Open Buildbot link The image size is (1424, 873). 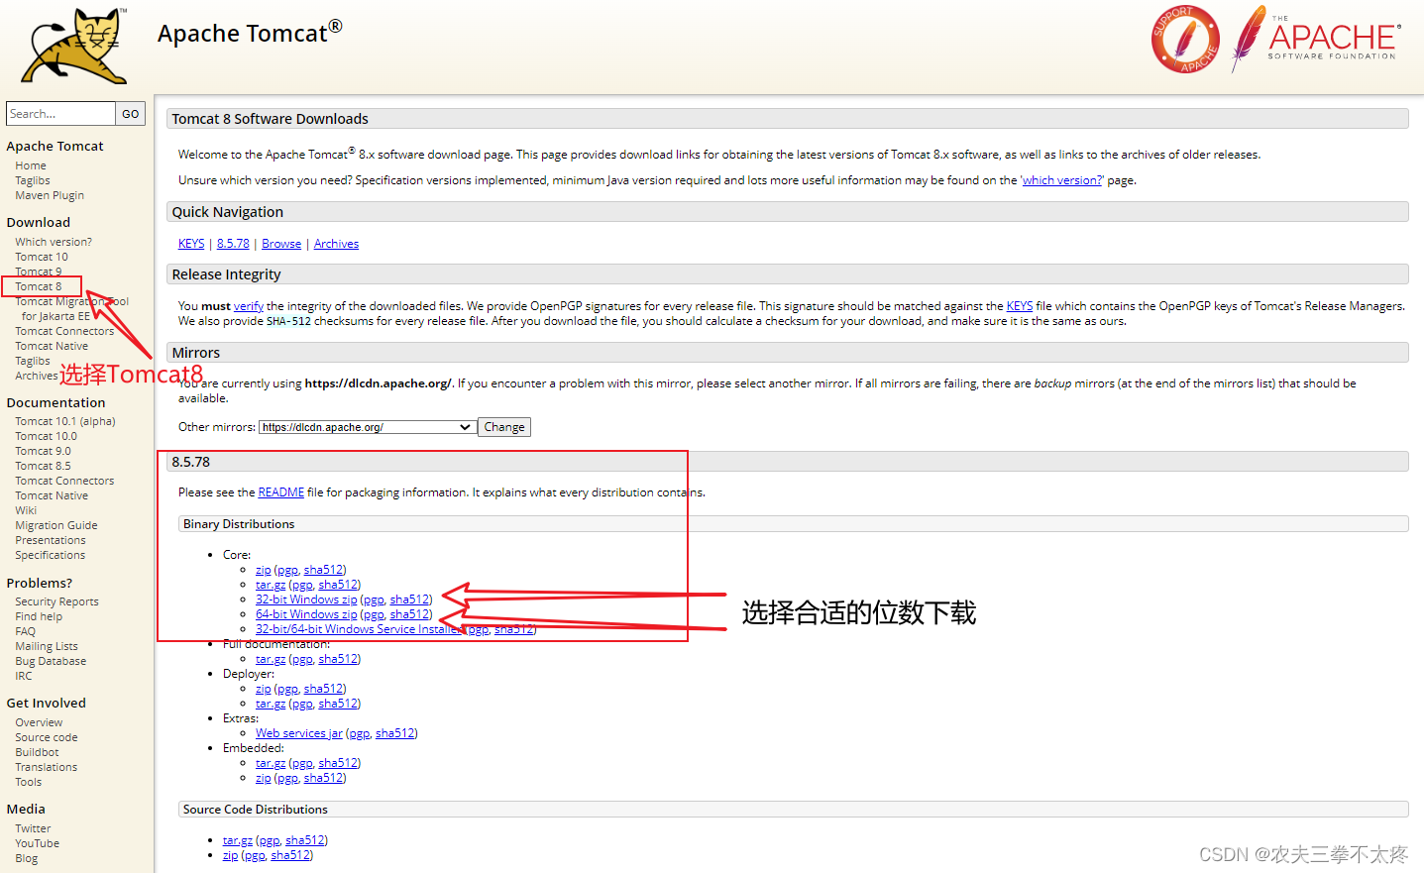(37, 752)
